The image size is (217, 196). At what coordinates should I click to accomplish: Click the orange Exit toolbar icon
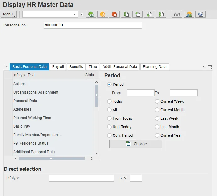click(103, 14)
